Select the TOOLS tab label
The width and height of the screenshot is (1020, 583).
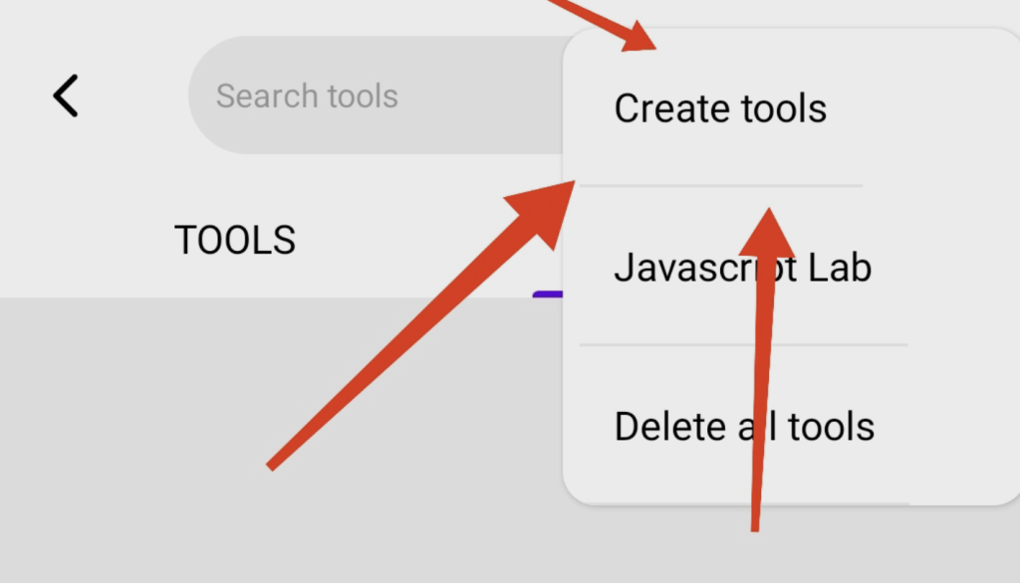(235, 240)
